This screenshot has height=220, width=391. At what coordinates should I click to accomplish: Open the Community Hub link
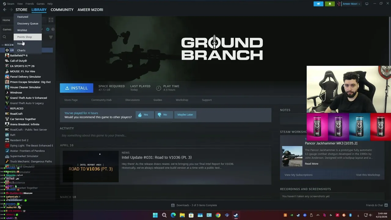[101, 100]
